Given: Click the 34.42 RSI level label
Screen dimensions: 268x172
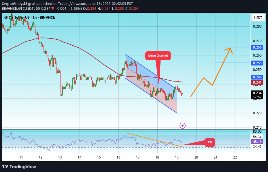Looking at the screenshot, I should click(257, 147).
